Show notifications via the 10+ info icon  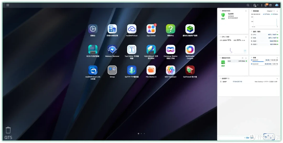point(266,5)
